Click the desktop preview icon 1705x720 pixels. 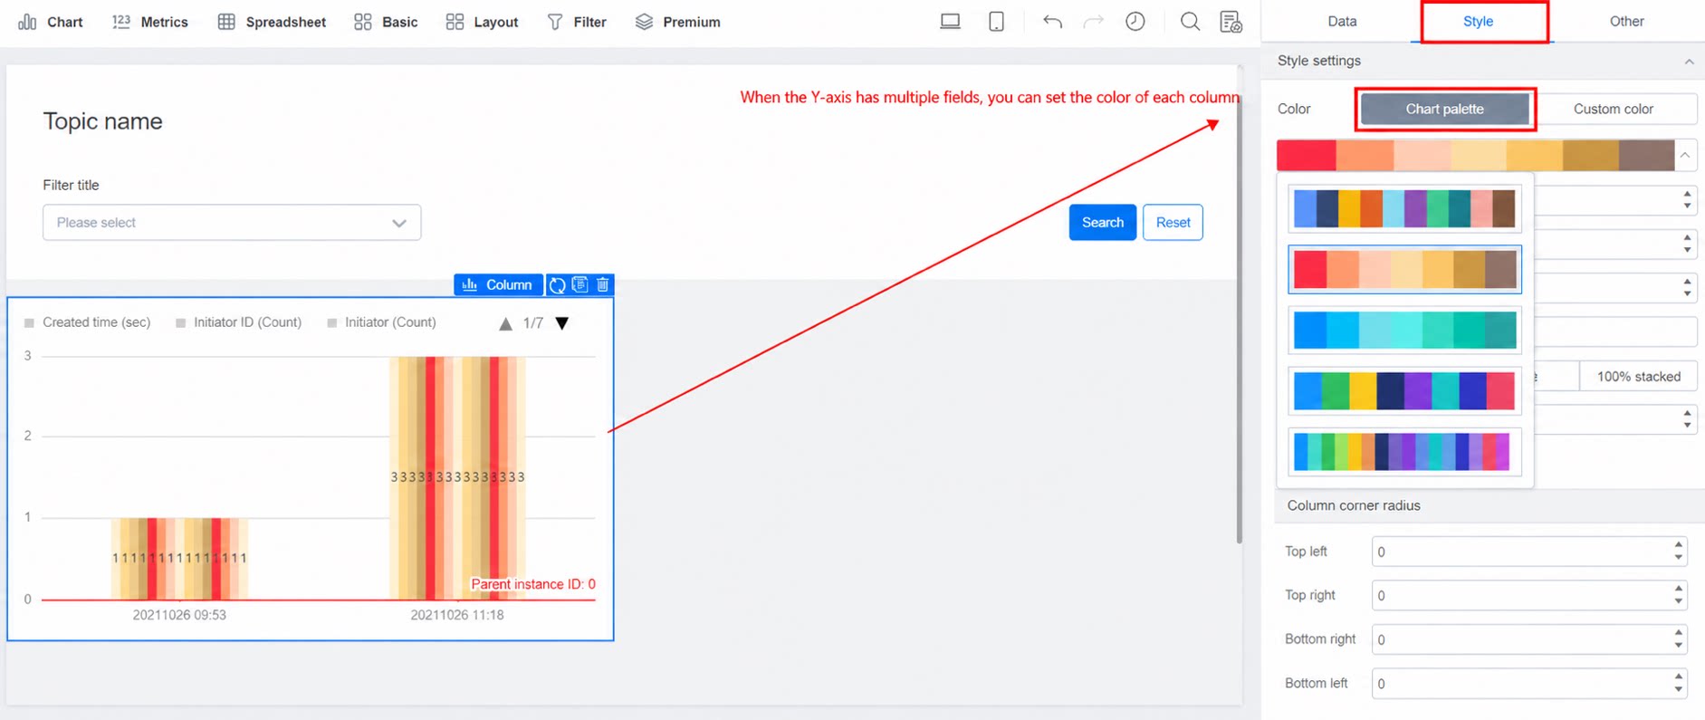[x=950, y=22]
